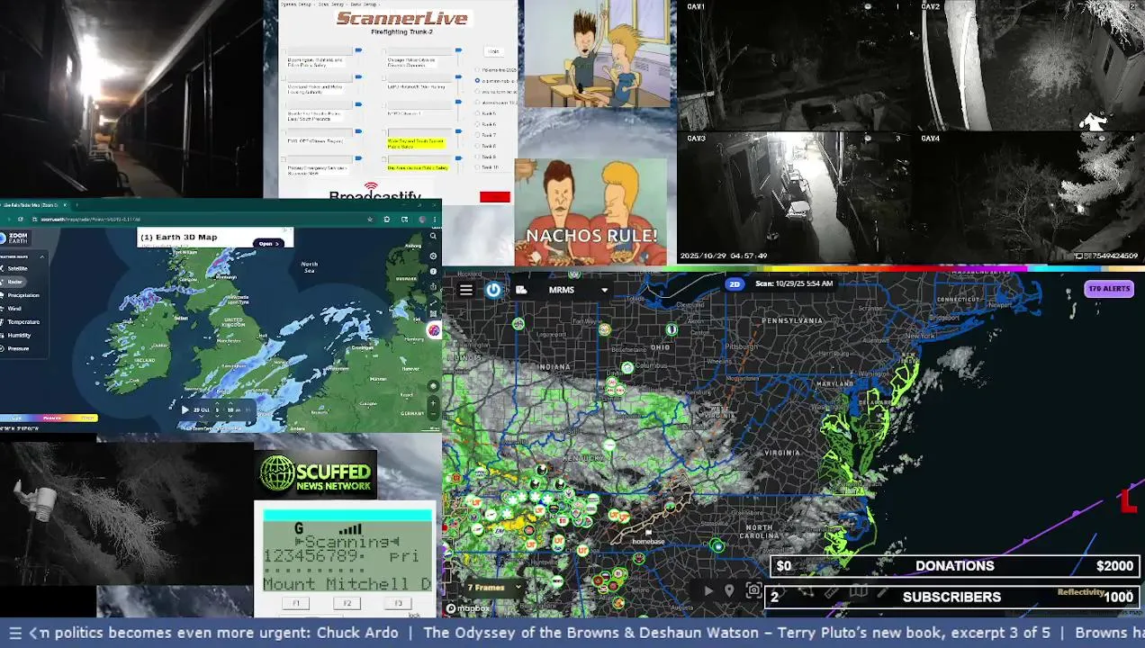The height and width of the screenshot is (648, 1145).
Task: Reload the Zoom Earth browser page
Action: point(21,220)
